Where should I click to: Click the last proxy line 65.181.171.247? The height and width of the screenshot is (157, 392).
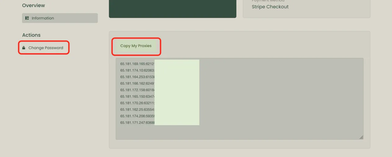pos(137,123)
